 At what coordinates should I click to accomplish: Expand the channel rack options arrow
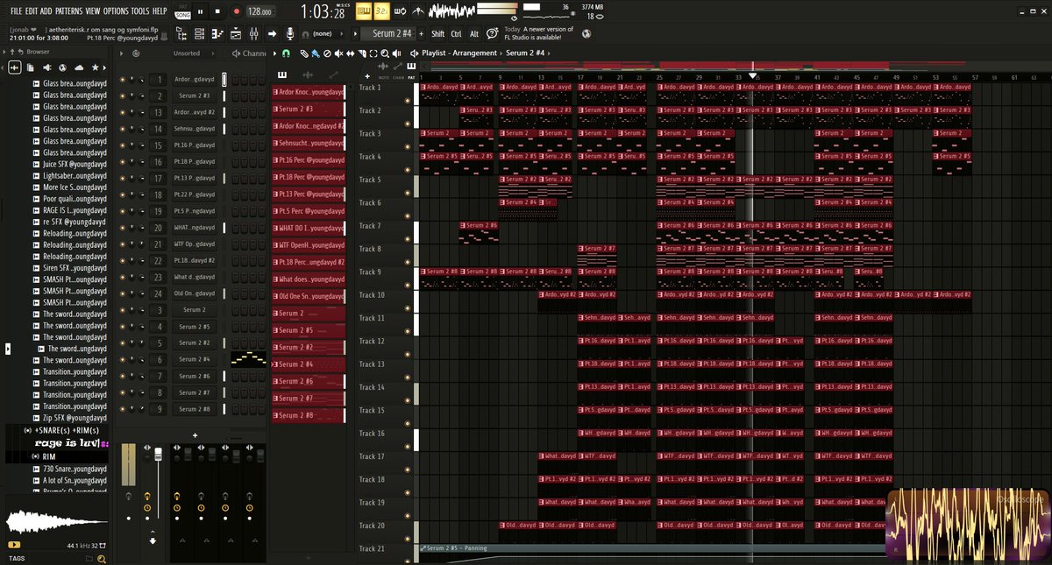(121, 53)
